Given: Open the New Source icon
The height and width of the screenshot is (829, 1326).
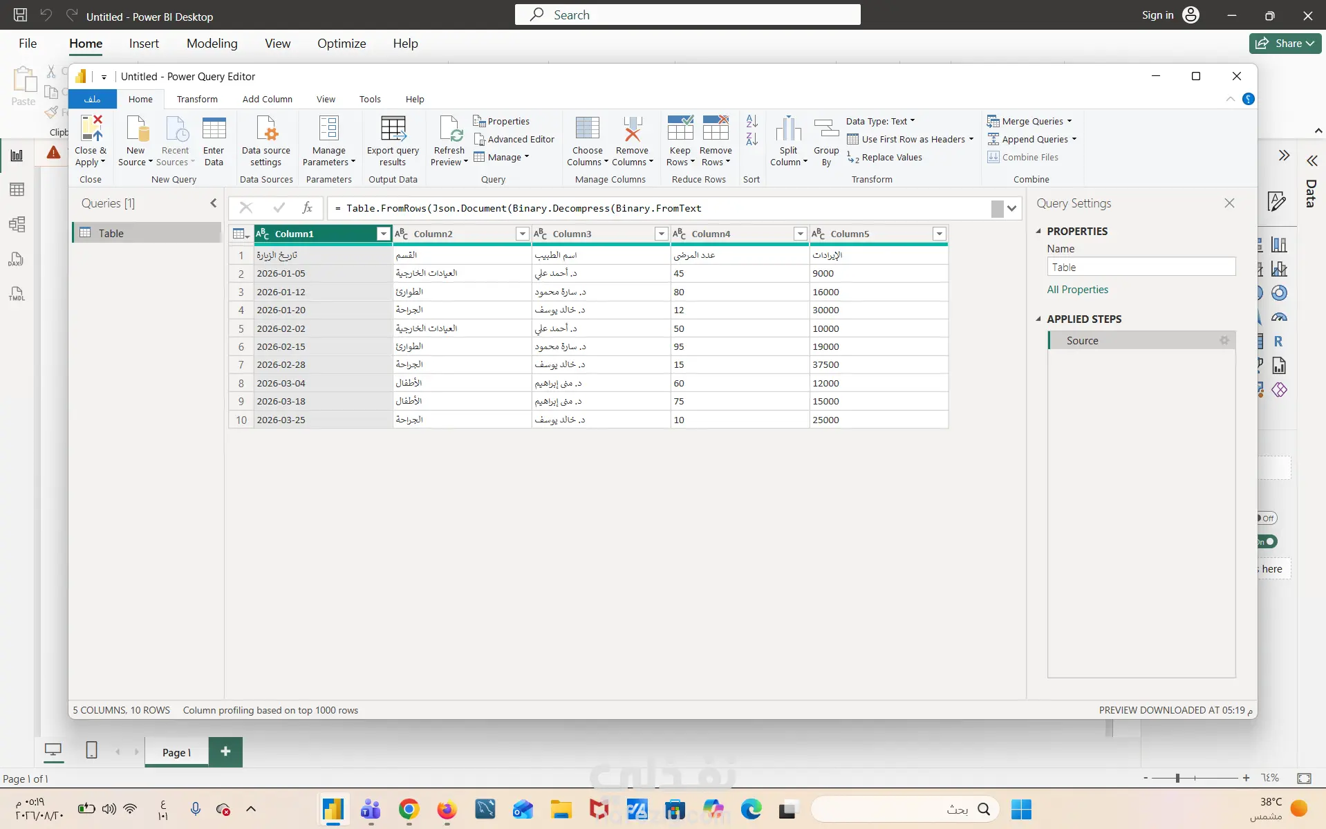Looking at the screenshot, I should pos(136,129).
